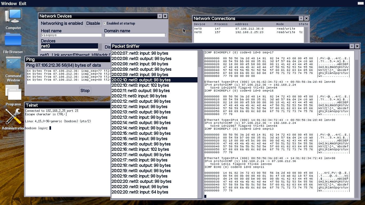Select packet 20:02:16 net0 input 102 bytes
Viewport: 365px width, 205px height.
pyautogui.click(x=154, y=149)
